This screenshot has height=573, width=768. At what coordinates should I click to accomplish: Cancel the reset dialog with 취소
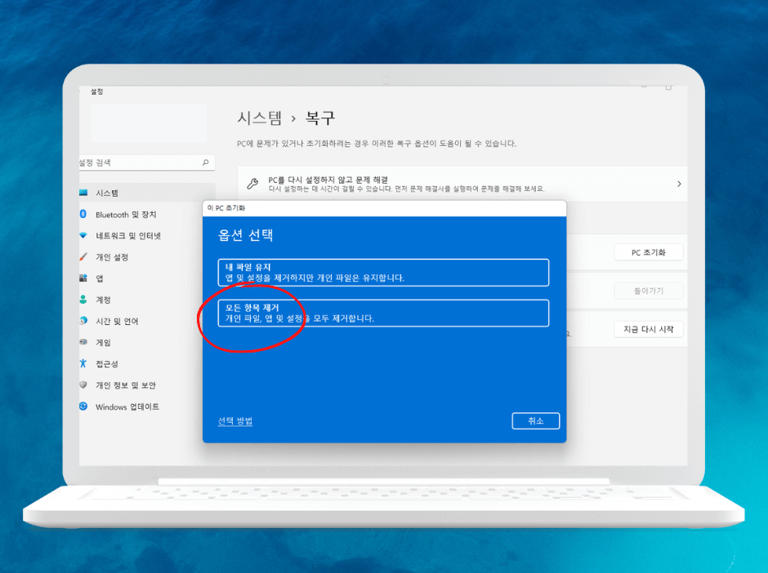[x=536, y=420]
